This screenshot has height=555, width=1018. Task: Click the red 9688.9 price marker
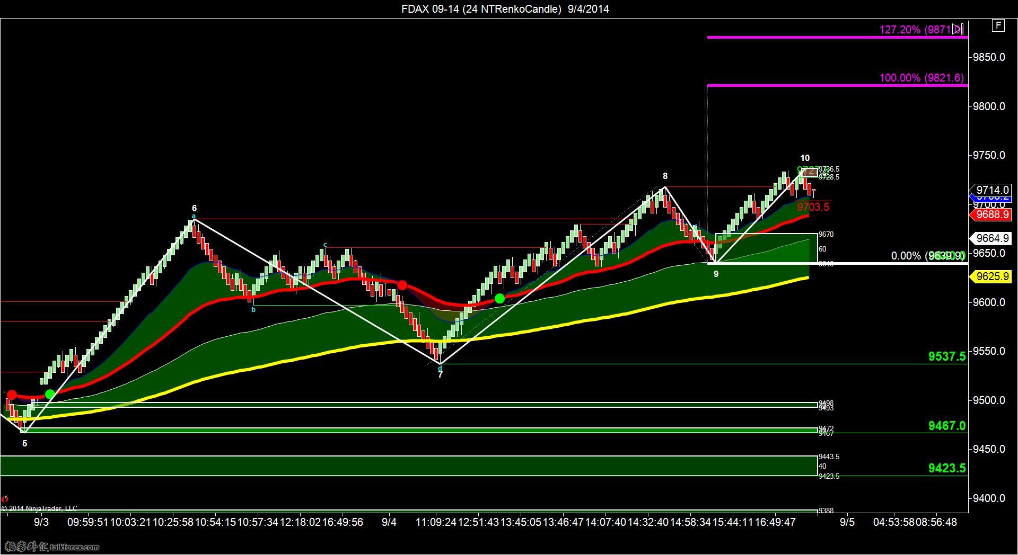[990, 214]
